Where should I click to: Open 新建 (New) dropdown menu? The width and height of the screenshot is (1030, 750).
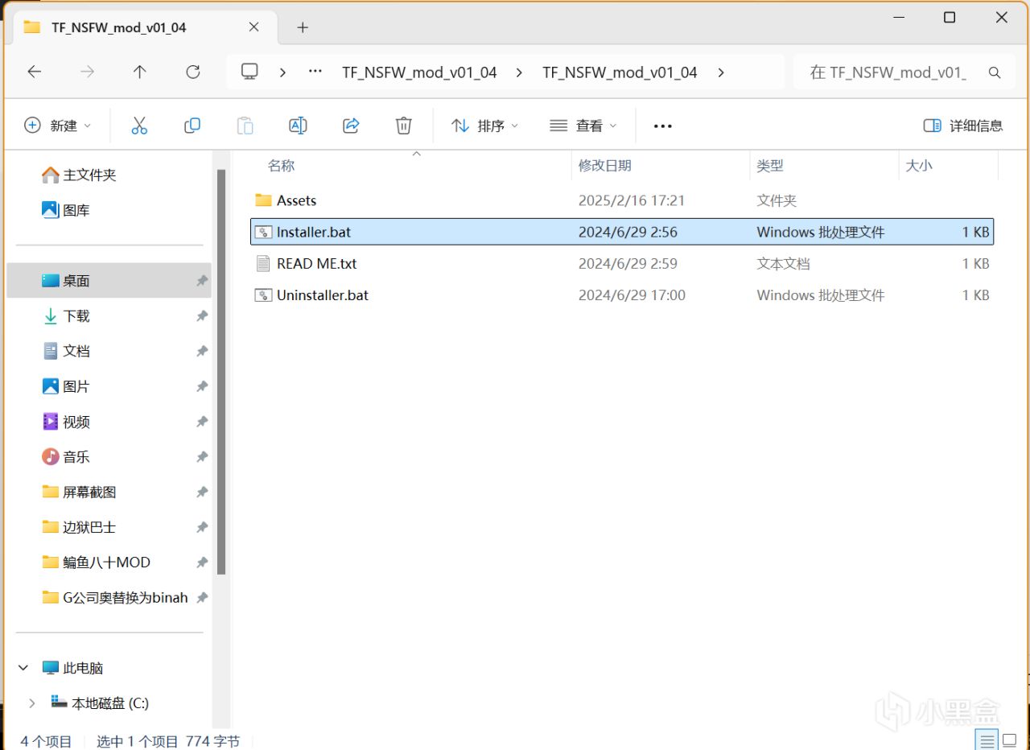[x=58, y=126]
